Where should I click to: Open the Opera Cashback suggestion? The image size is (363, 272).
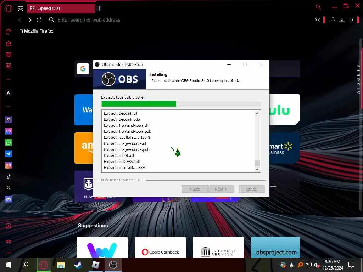coord(160,247)
